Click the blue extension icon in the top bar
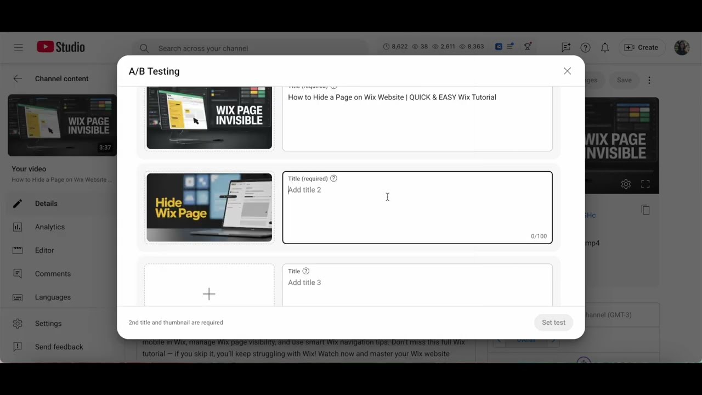Image resolution: width=702 pixels, height=395 pixels. pyautogui.click(x=499, y=47)
